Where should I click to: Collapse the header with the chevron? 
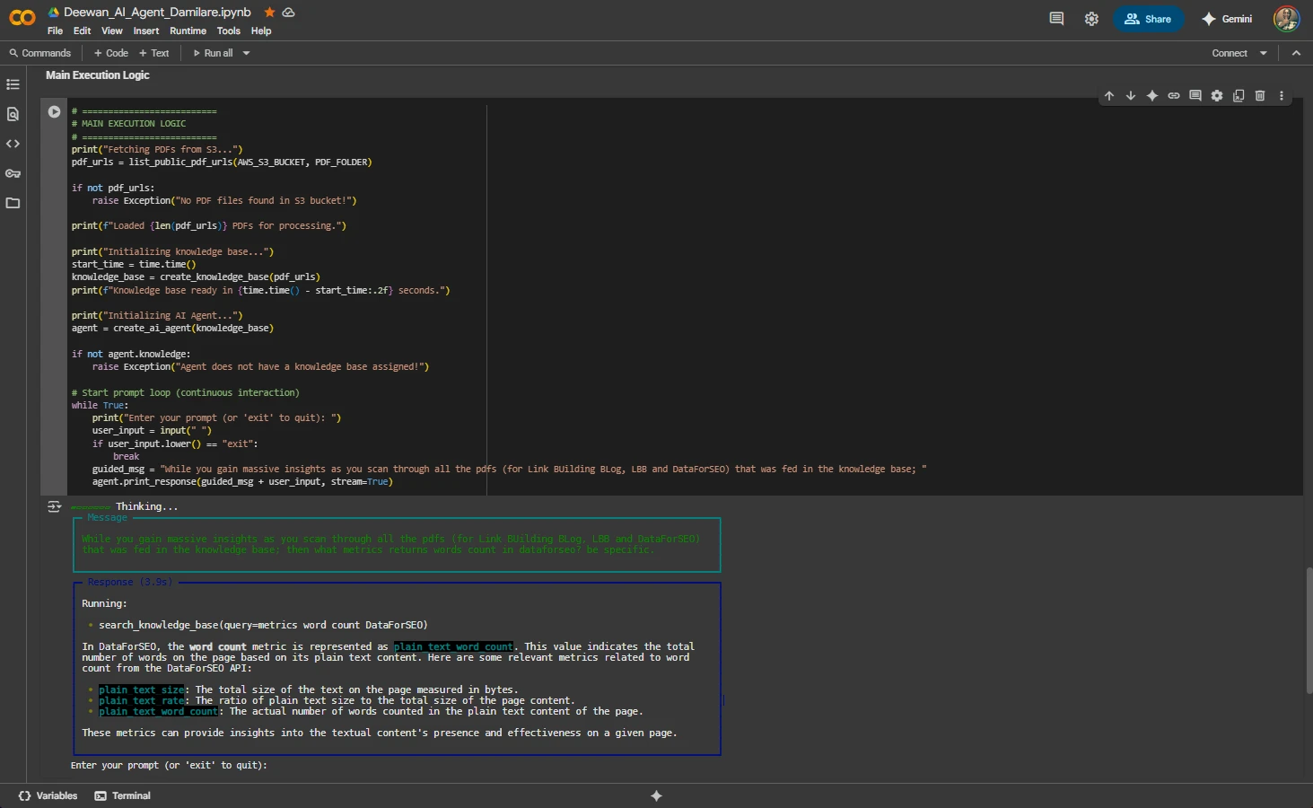coord(1296,53)
